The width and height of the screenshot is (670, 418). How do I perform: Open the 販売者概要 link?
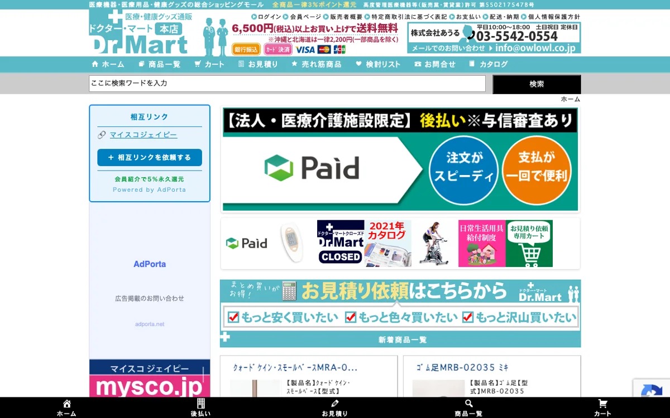click(342, 17)
